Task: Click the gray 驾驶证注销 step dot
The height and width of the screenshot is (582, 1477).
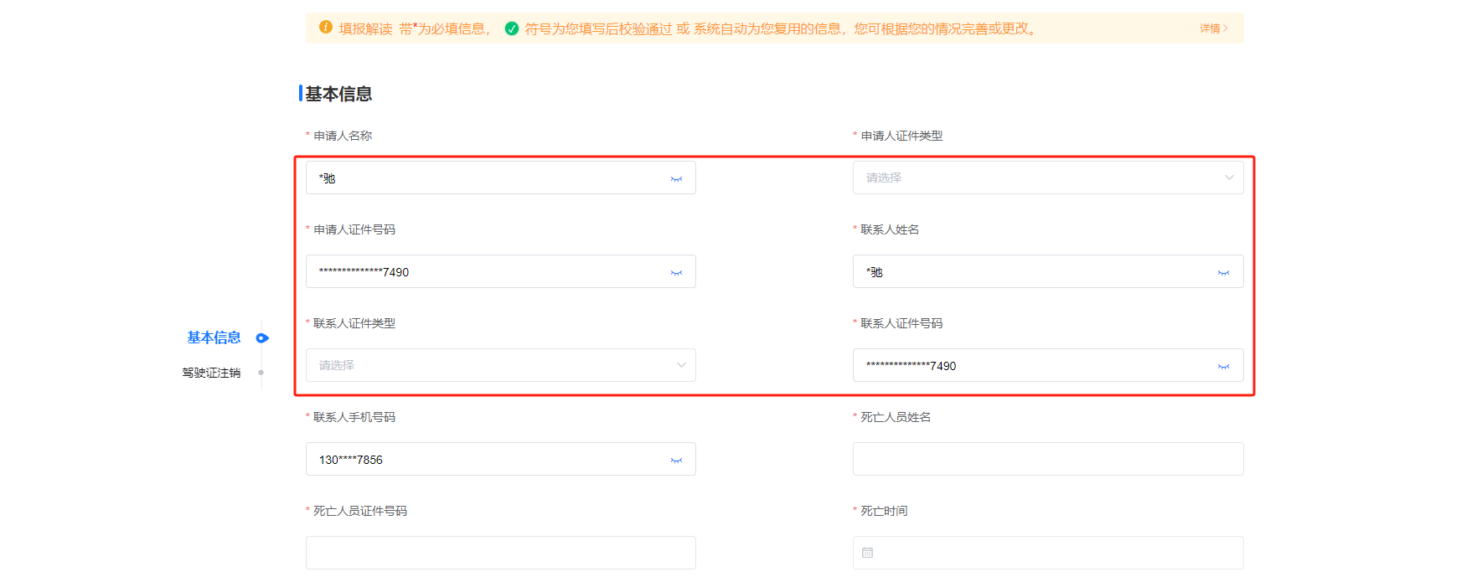Action: pos(261,373)
